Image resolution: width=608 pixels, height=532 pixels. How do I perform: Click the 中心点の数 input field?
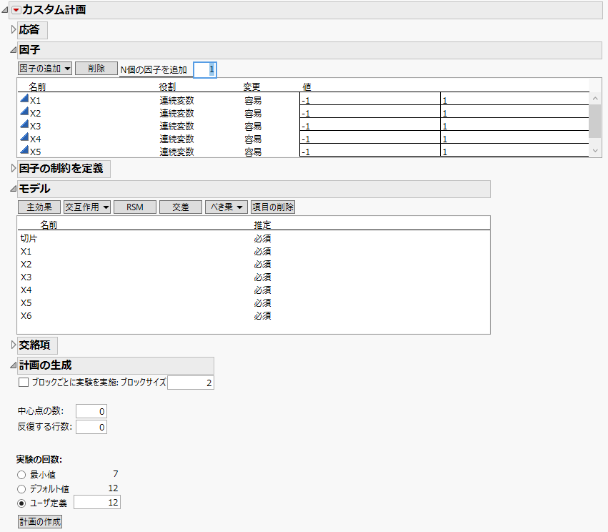point(91,410)
